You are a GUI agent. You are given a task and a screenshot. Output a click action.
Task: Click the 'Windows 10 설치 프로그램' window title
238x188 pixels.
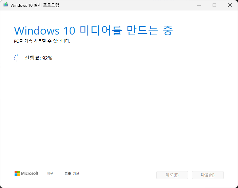pyautogui.click(x=35, y=5)
